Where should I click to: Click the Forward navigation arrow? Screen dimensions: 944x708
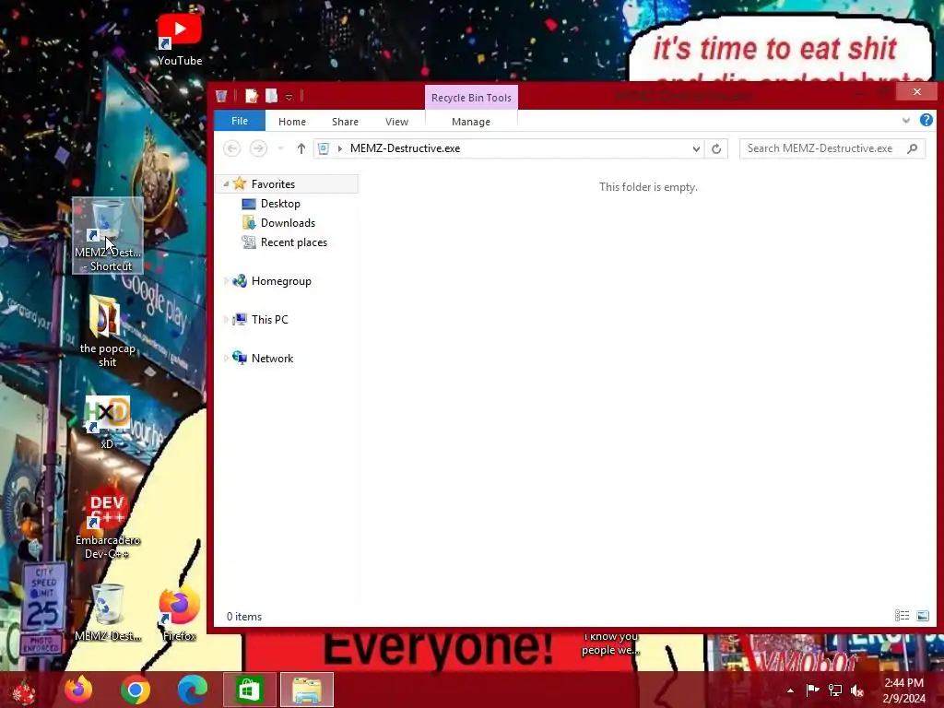pos(258,148)
